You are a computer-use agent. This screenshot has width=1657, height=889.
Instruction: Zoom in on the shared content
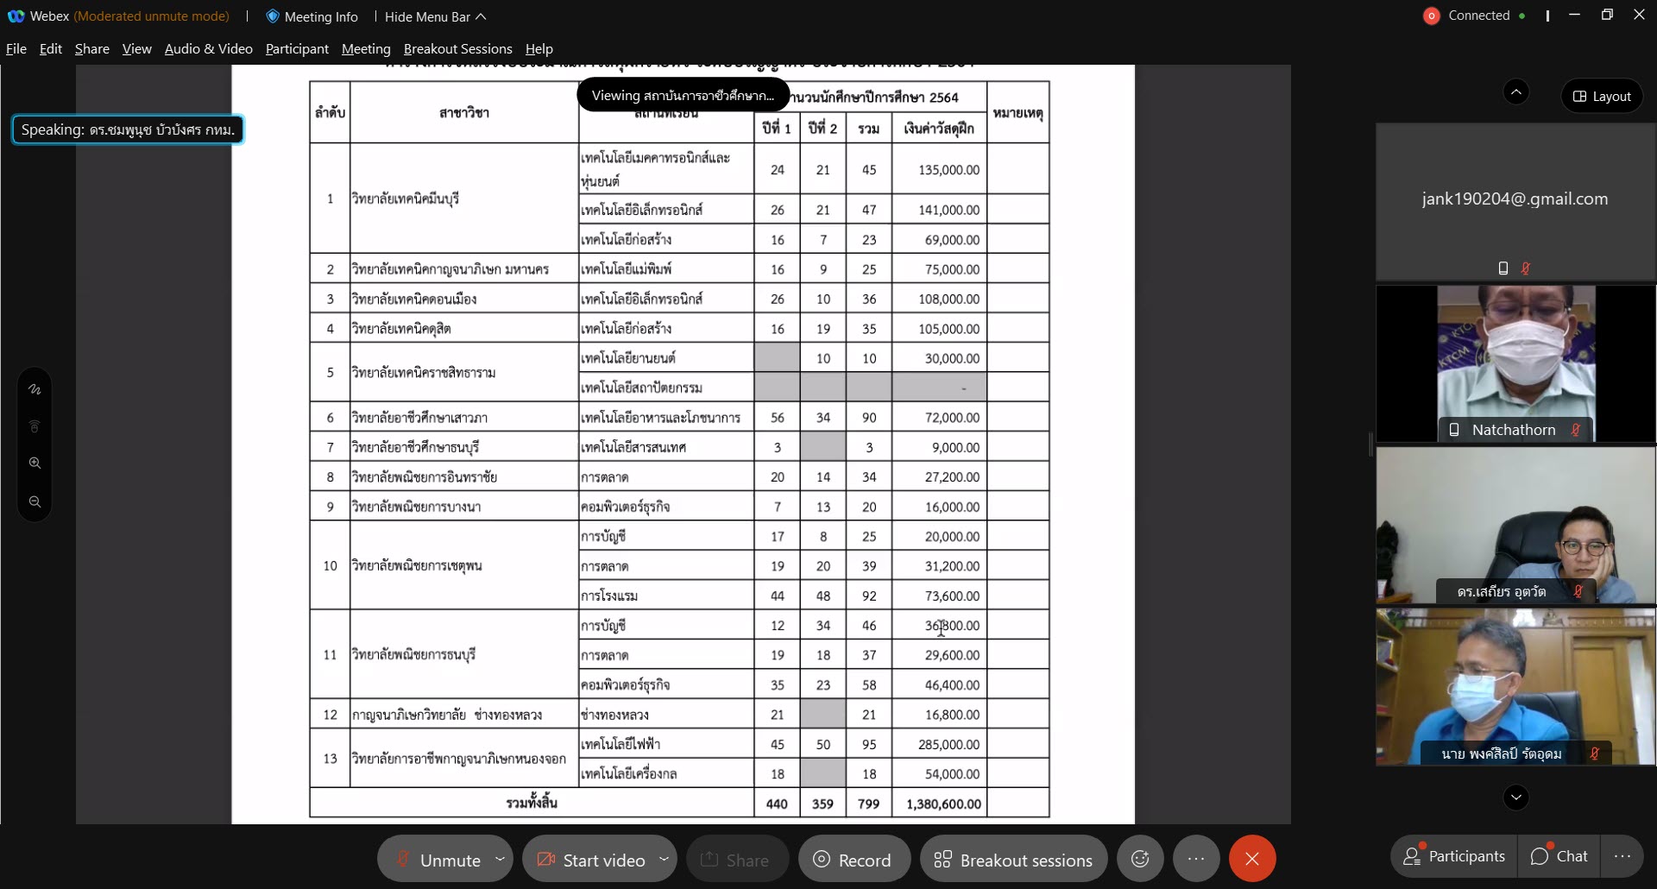coord(35,463)
